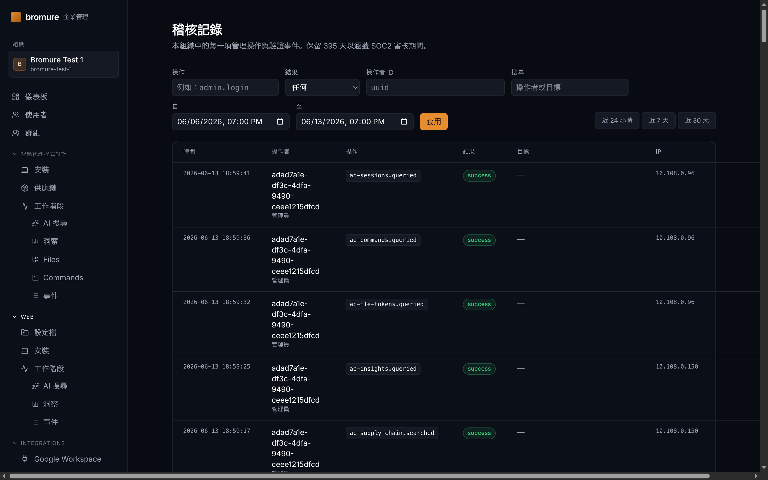The width and height of the screenshot is (768, 480).
Task: Click the 操作者 column header
Action: click(x=281, y=152)
